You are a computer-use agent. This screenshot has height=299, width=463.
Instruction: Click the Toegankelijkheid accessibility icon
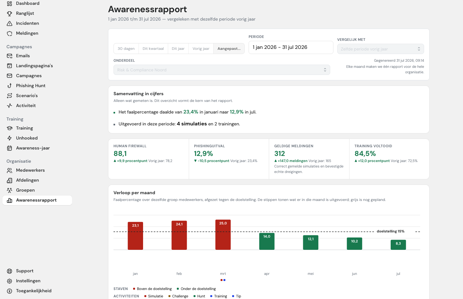pos(10,291)
